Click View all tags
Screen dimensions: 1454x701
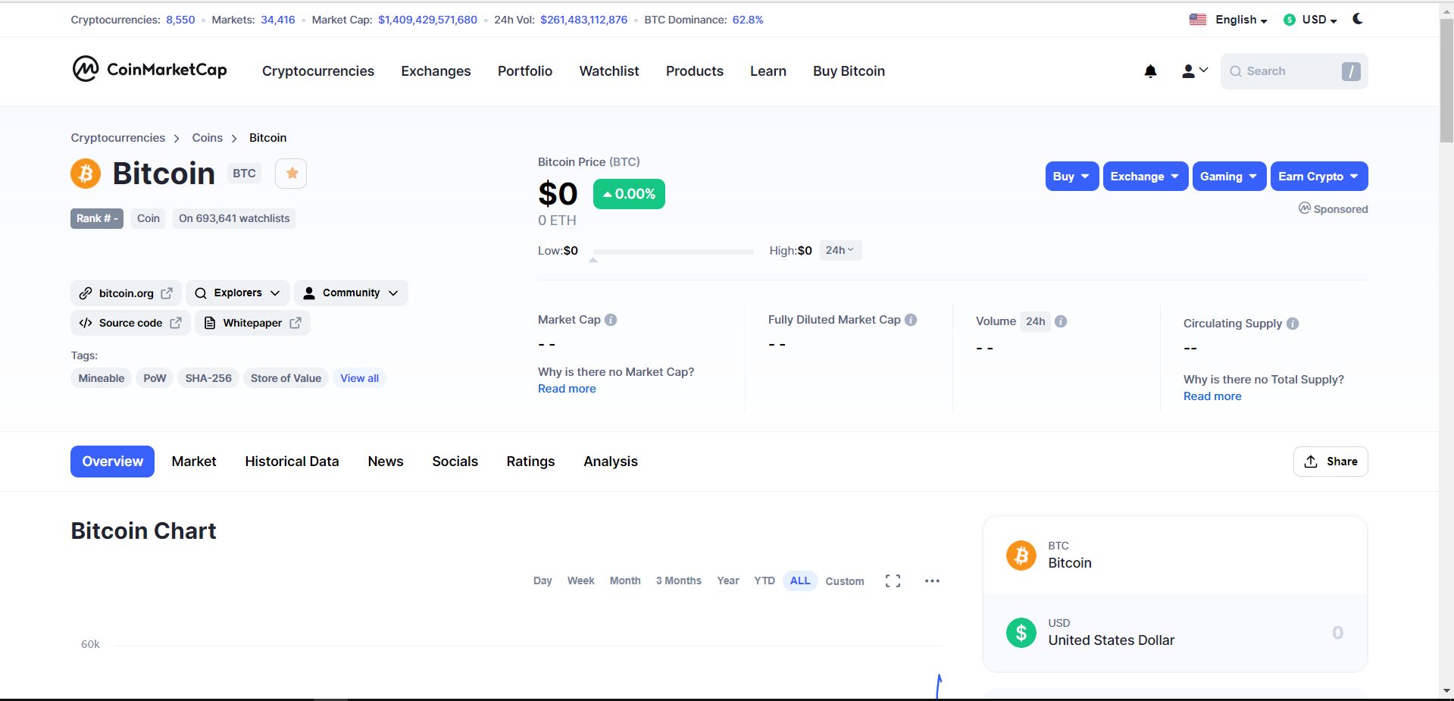pyautogui.click(x=359, y=378)
